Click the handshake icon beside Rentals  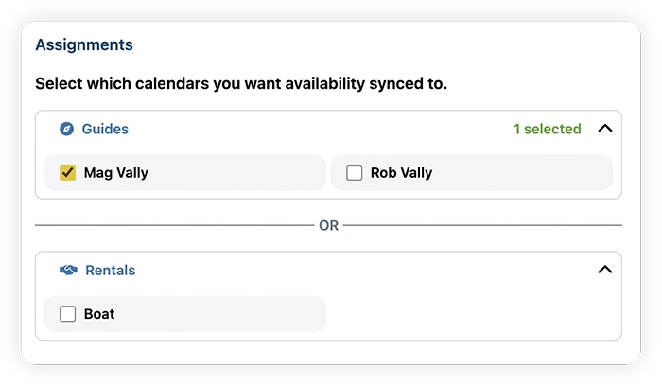coord(68,271)
